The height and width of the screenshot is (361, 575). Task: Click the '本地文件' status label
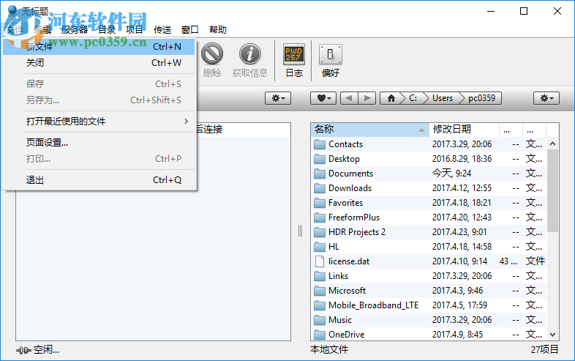[329, 349]
